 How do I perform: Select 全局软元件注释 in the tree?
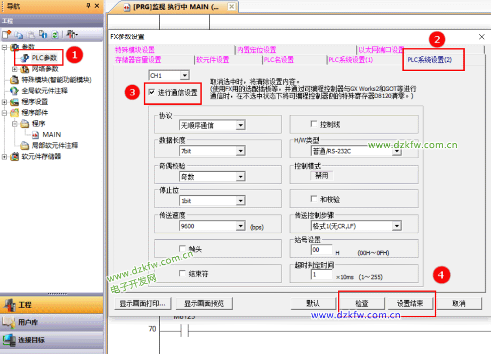tap(44, 91)
